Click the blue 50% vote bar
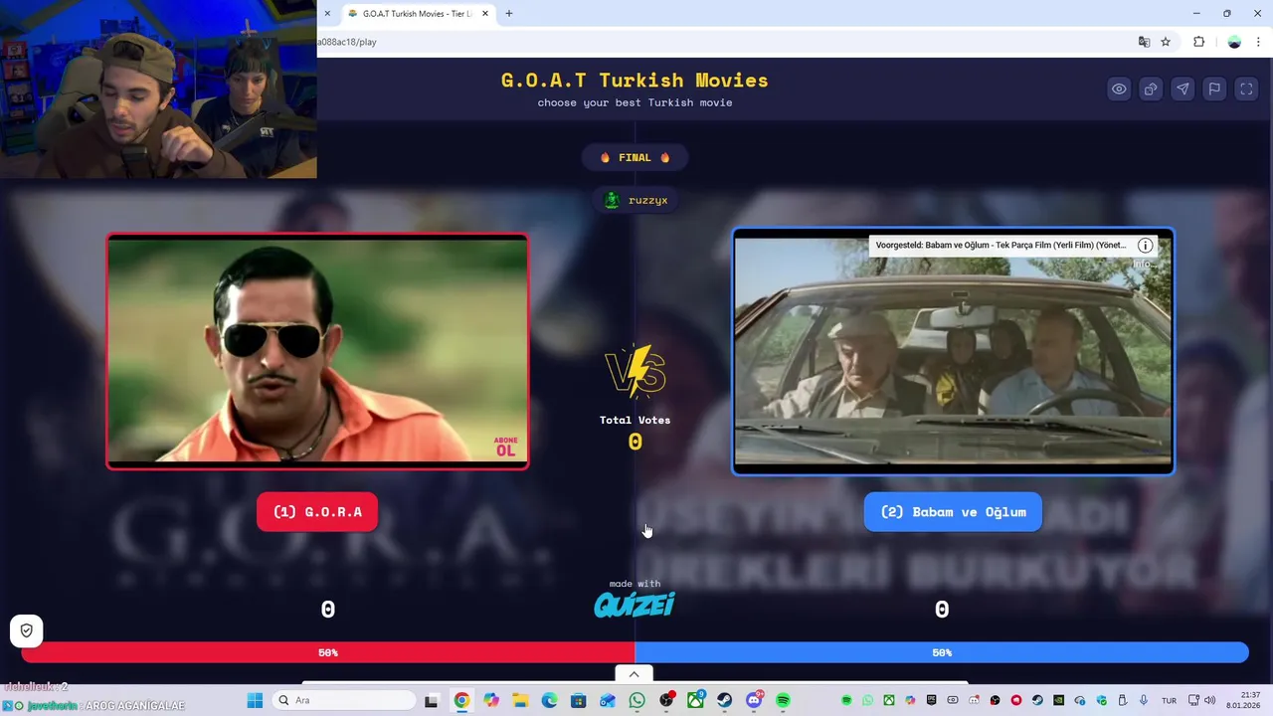Screen dimensions: 1273x716 pyautogui.click(x=942, y=652)
